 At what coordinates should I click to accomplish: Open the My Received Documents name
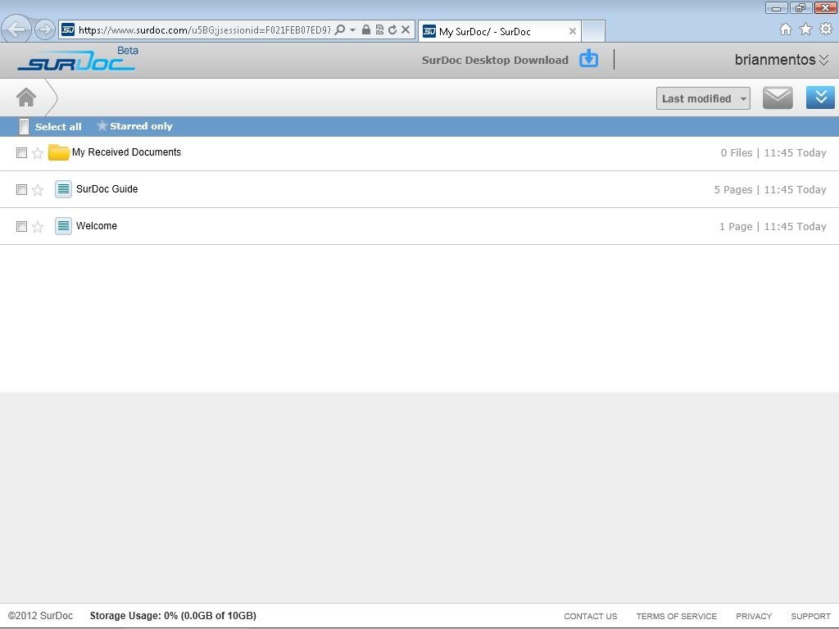click(126, 152)
